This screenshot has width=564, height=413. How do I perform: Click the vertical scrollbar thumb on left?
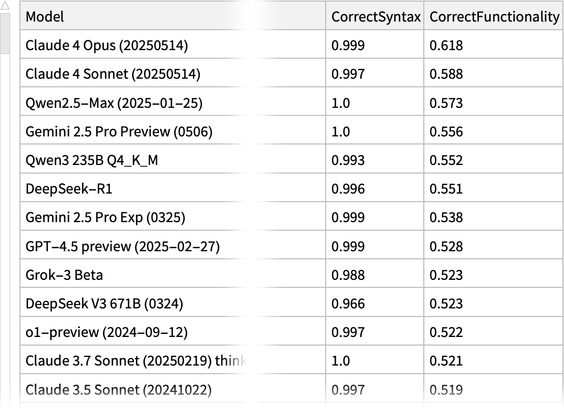(x=5, y=33)
